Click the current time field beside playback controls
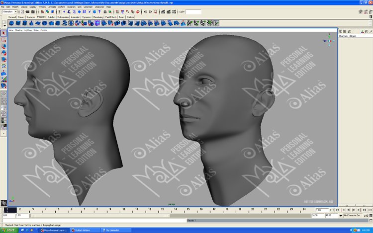The width and height of the screenshot is (373, 233). (x=322, y=210)
